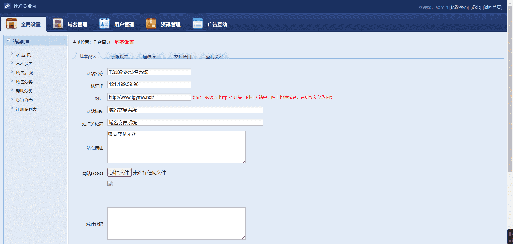
Task: Click the 全局设置 storefront icon
Action: coord(11,24)
